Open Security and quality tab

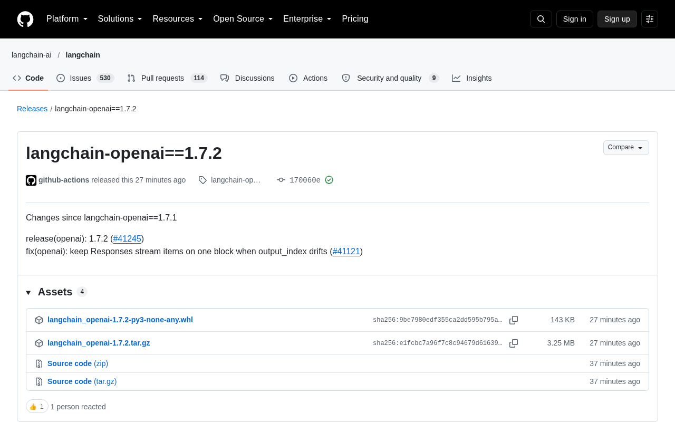(390, 78)
